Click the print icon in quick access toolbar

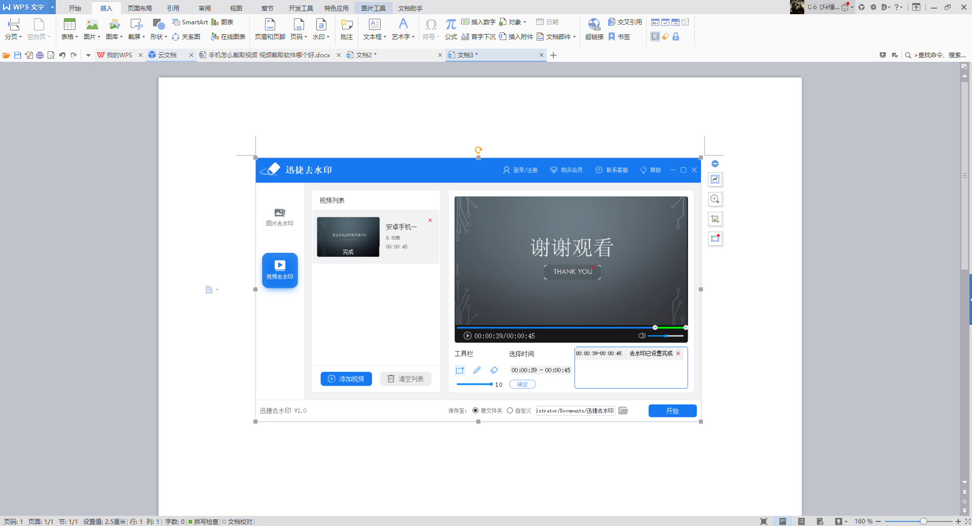point(40,55)
